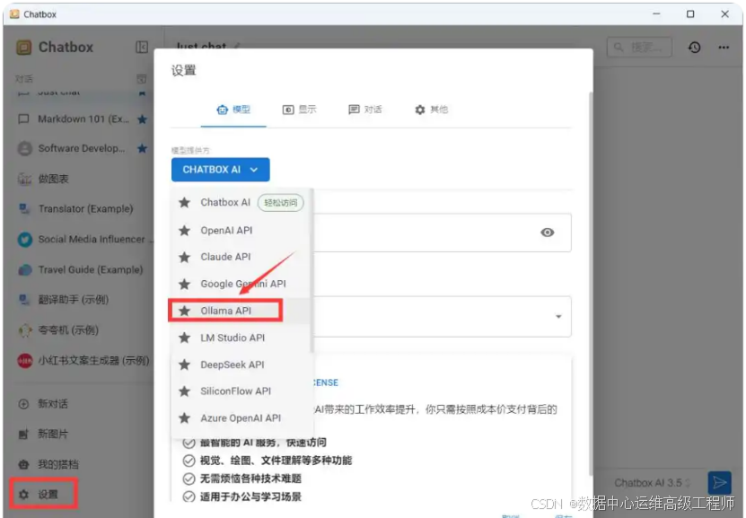746x518 pixels.
Task: Toggle API key visibility eye icon
Action: (x=547, y=233)
